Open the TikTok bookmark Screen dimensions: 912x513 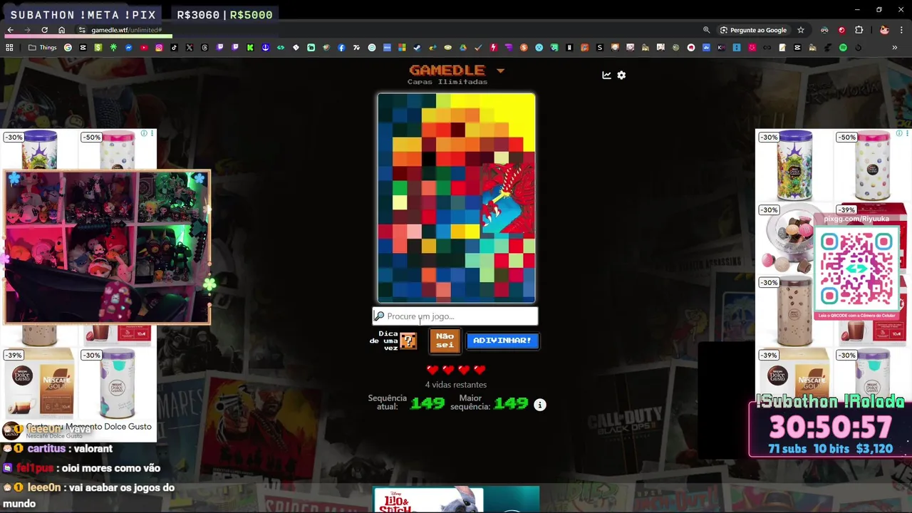[x=174, y=48]
